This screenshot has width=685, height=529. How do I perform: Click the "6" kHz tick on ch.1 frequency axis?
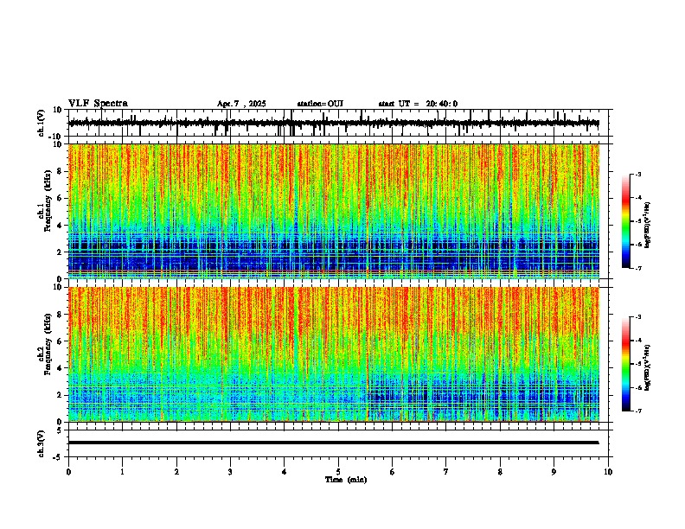pyautogui.click(x=60, y=199)
